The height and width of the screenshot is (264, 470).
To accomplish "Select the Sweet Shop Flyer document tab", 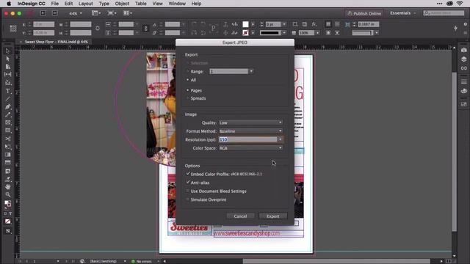I will pyautogui.click(x=56, y=42).
